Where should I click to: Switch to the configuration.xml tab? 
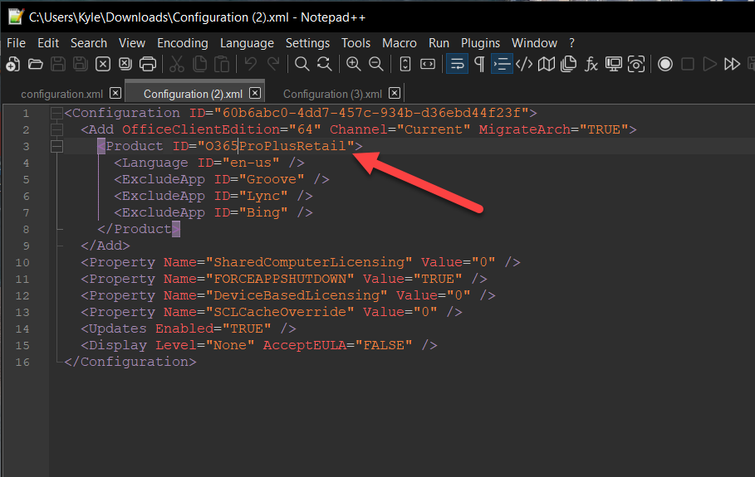click(61, 94)
